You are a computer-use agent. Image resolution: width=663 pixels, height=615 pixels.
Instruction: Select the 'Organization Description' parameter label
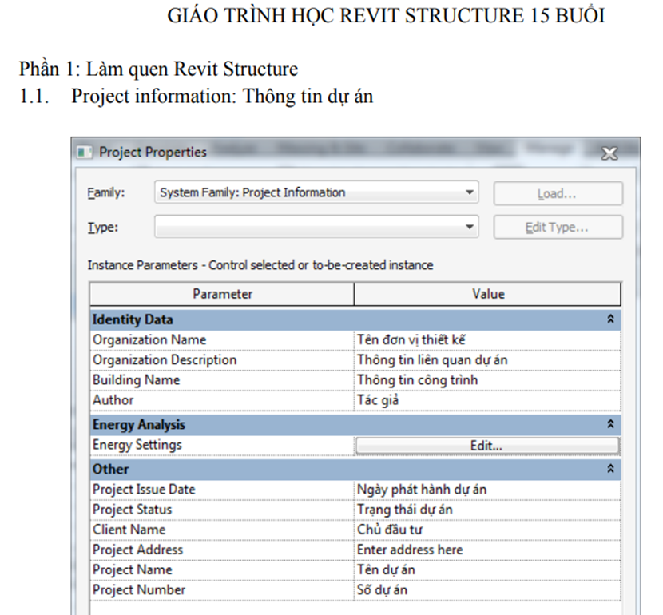pos(165,360)
